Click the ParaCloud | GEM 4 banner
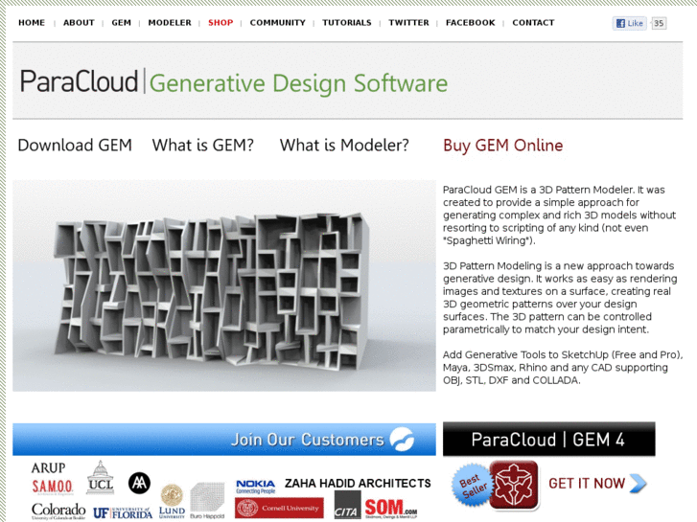Screen dimensions: 697x522 pyautogui.click(x=549, y=440)
